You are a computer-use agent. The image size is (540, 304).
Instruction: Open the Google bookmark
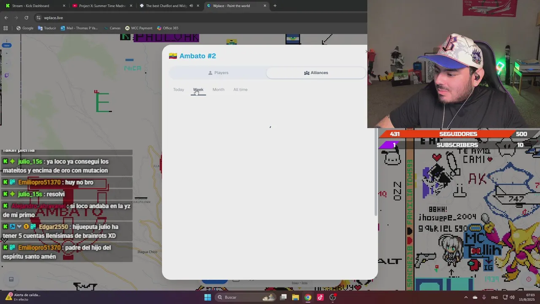click(25, 28)
